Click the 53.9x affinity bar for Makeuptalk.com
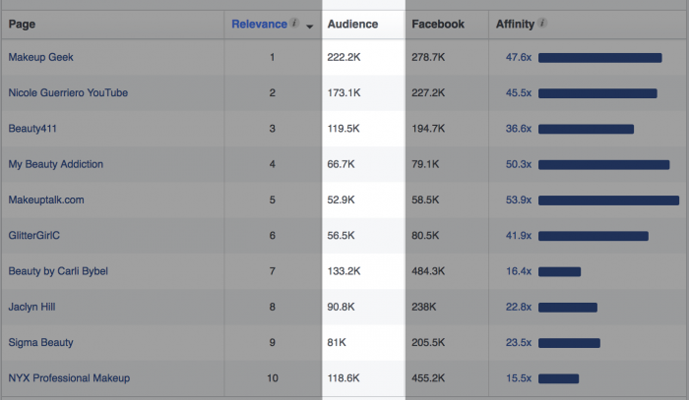The width and height of the screenshot is (689, 400). (607, 200)
